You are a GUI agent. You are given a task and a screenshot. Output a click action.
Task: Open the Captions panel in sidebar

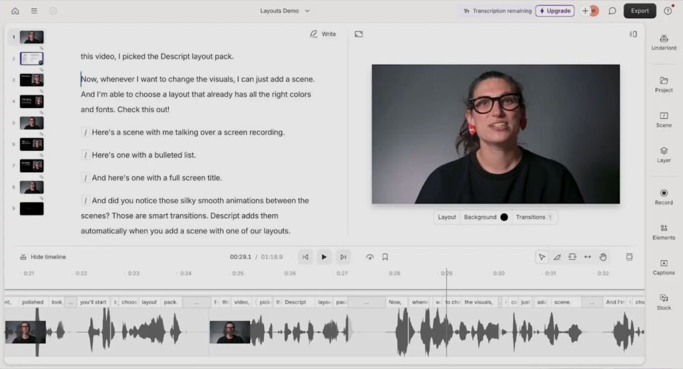point(664,267)
